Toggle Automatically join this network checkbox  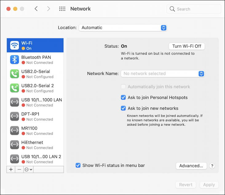(123, 87)
